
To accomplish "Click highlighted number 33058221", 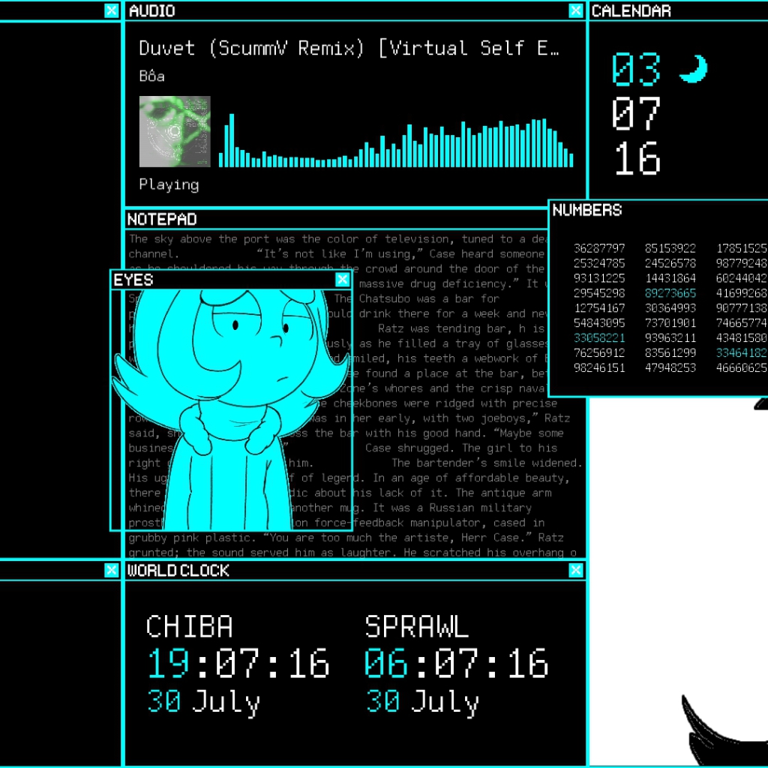I will click(x=599, y=338).
